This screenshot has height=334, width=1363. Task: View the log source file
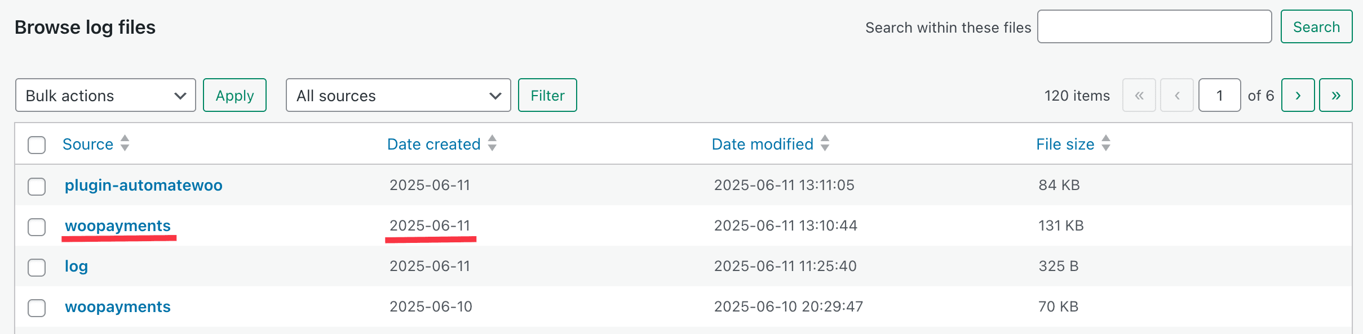coord(76,266)
